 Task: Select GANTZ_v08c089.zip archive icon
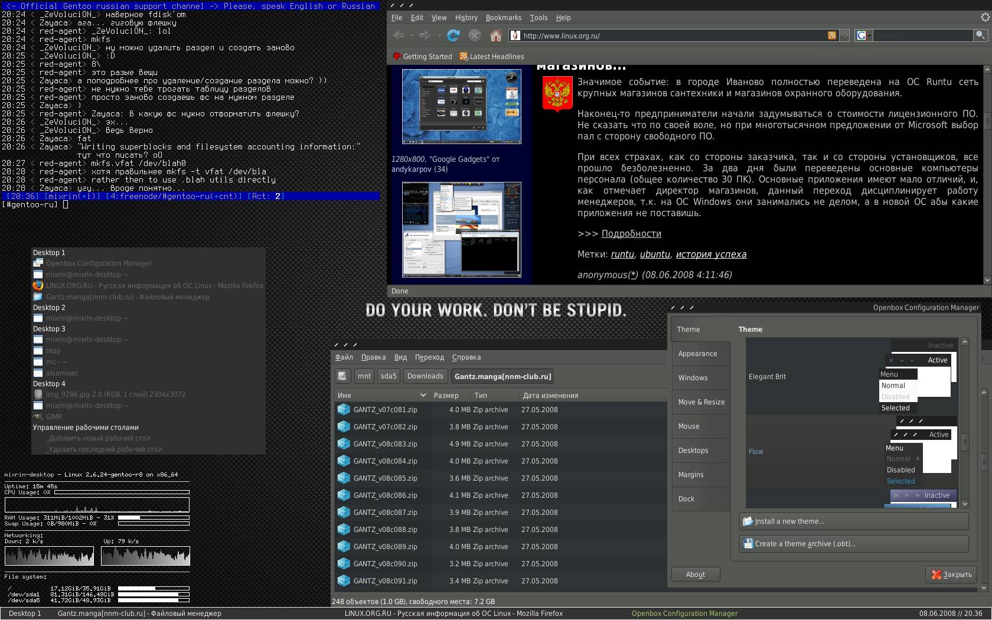coord(344,547)
